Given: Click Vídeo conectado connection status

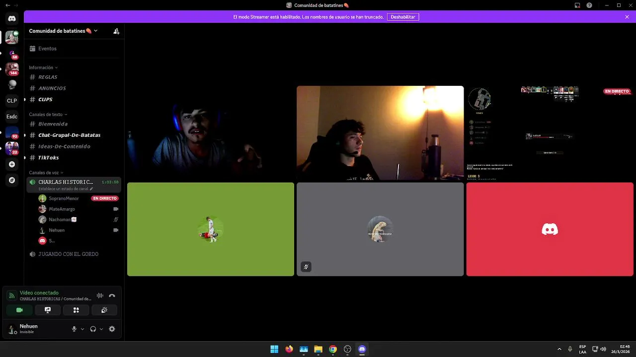Looking at the screenshot, I should point(39,293).
